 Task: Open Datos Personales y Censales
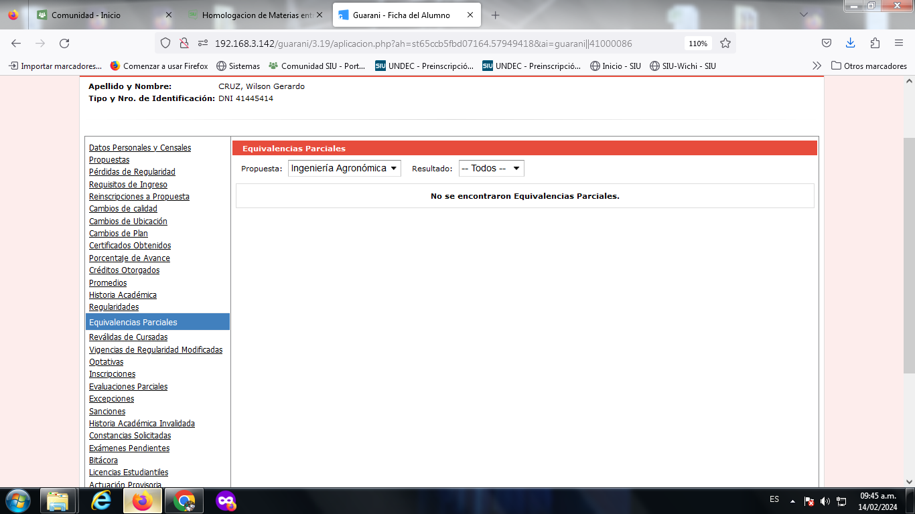coord(140,147)
